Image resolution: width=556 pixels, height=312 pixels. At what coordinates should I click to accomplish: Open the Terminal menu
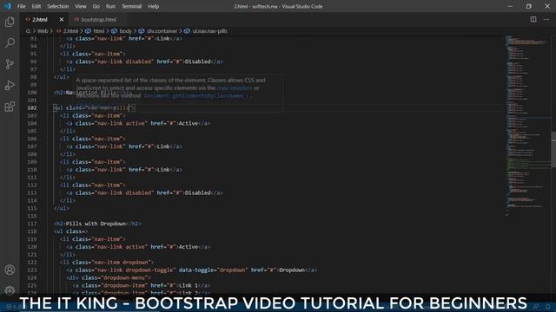pyautogui.click(x=131, y=6)
